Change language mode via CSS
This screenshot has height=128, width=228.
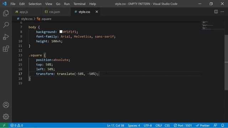tap(167, 126)
